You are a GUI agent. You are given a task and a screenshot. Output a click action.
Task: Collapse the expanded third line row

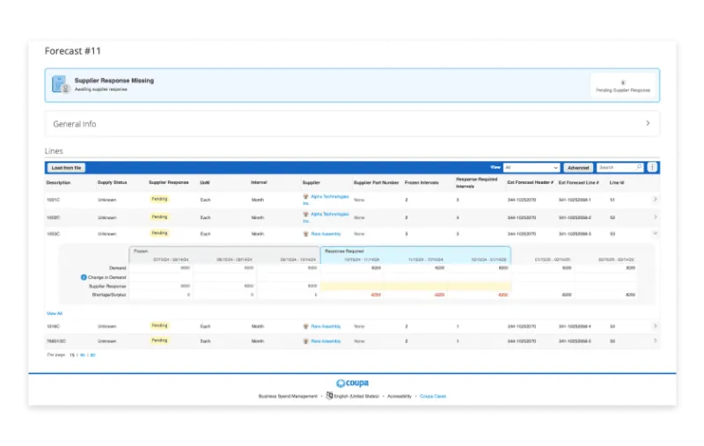[655, 233]
